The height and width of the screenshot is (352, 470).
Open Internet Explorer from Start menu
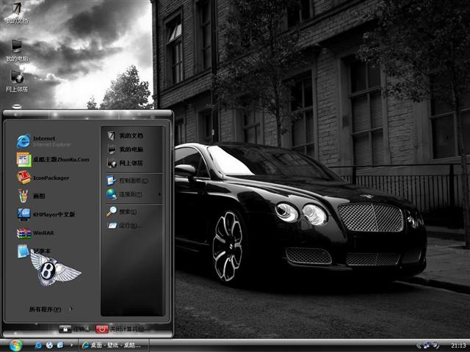click(x=44, y=141)
